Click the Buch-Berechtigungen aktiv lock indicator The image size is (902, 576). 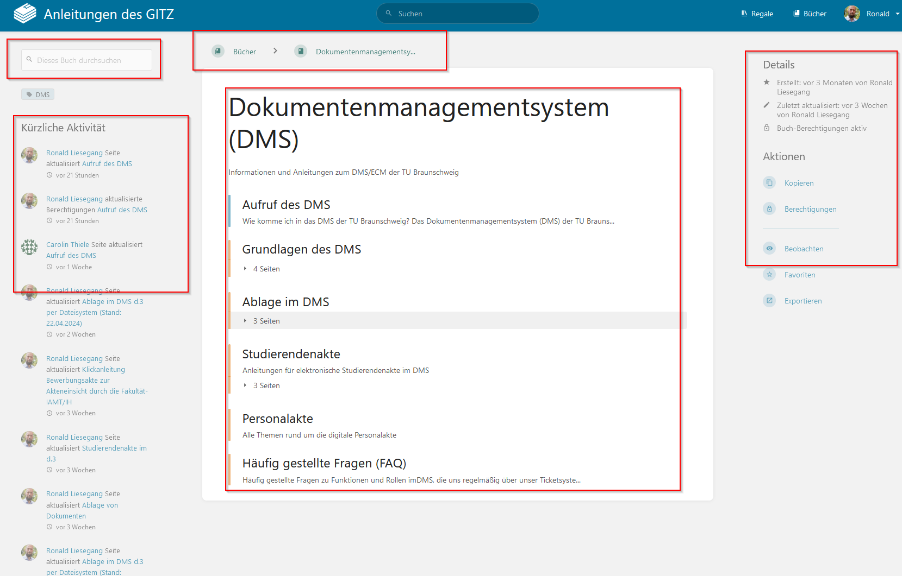pos(767,128)
